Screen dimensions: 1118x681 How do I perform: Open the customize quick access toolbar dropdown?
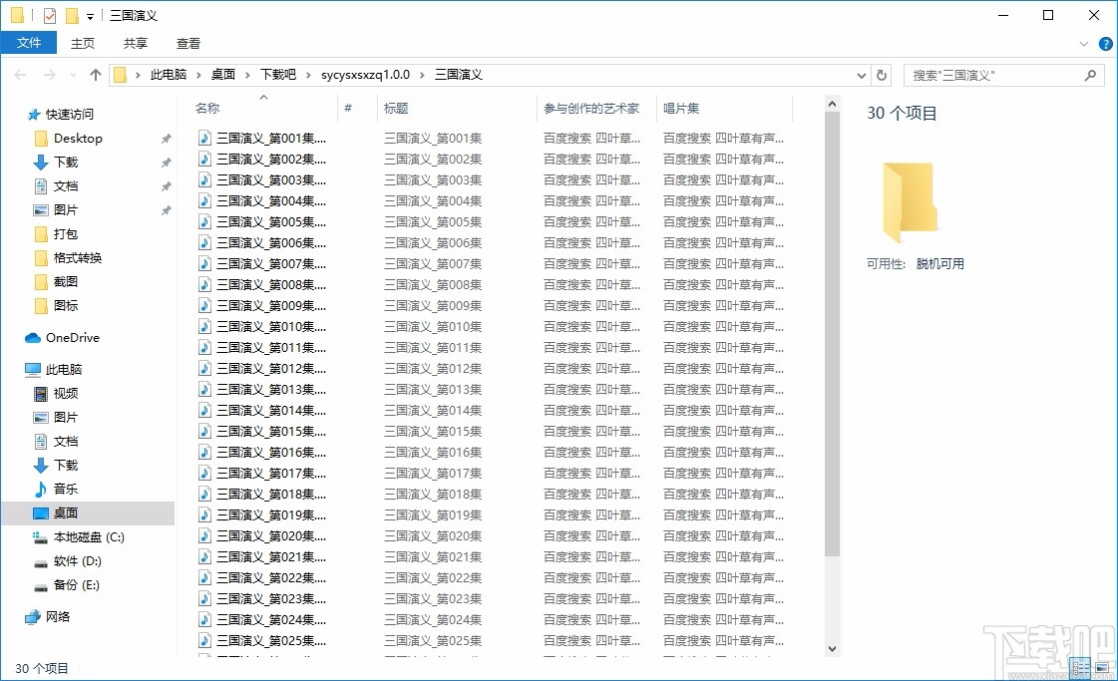pos(90,15)
